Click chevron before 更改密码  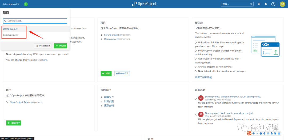coord(102,105)
